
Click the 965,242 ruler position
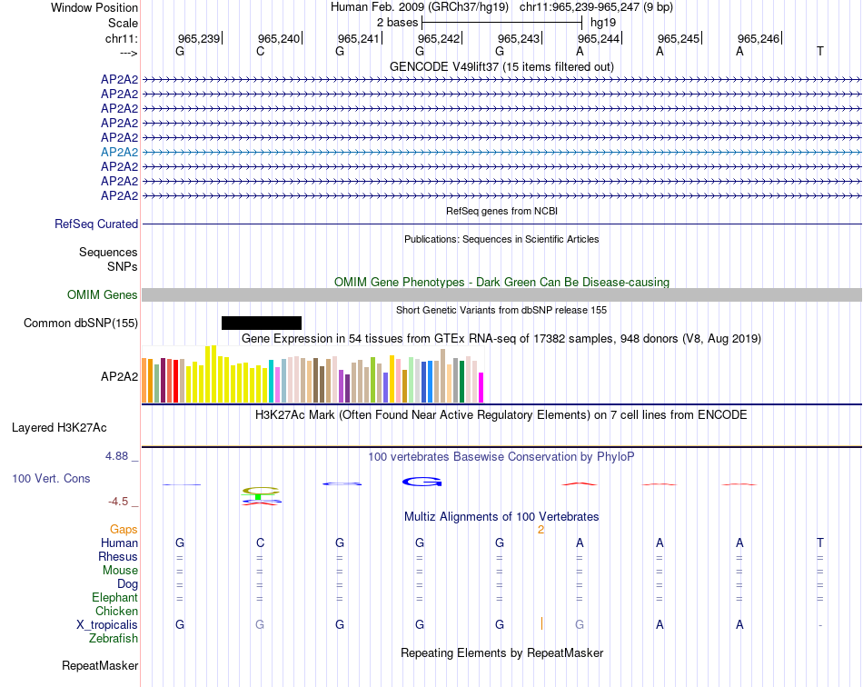(x=439, y=38)
